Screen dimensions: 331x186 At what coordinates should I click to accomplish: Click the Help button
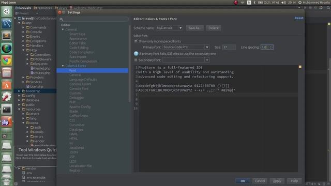(294, 181)
